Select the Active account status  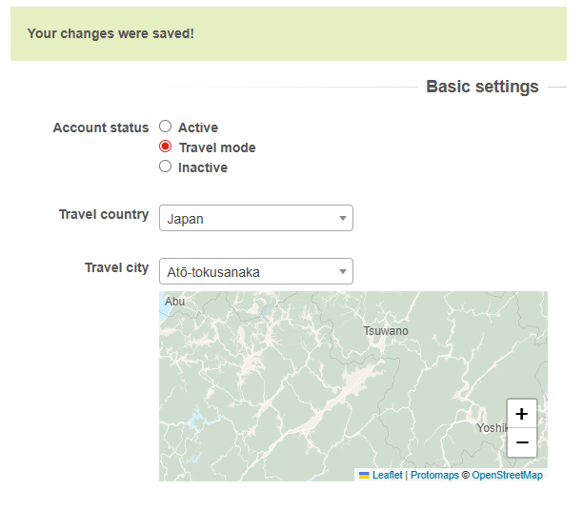click(166, 127)
